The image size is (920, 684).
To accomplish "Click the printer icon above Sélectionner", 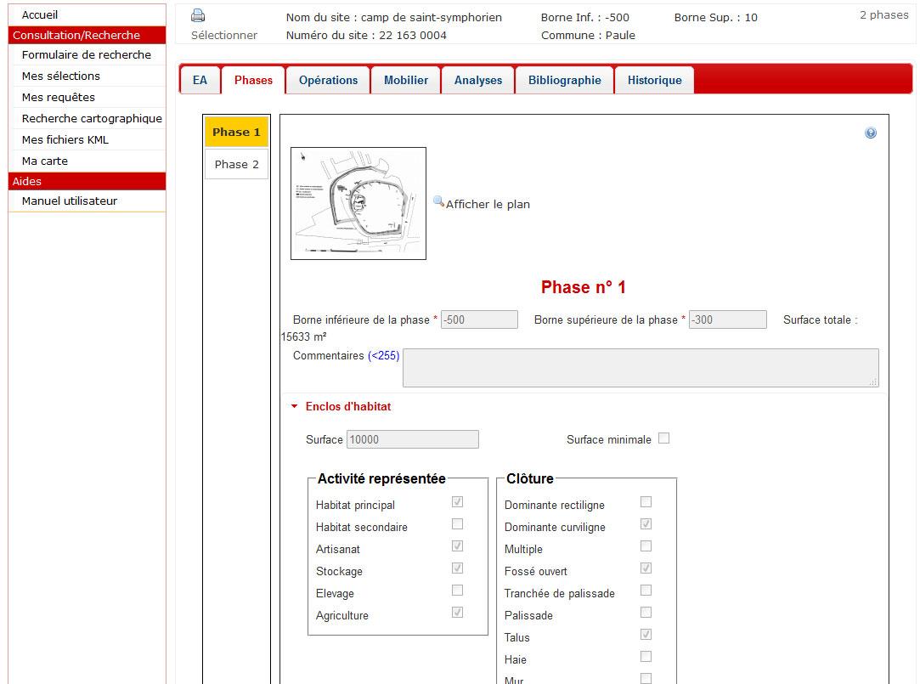I will pyautogui.click(x=198, y=15).
